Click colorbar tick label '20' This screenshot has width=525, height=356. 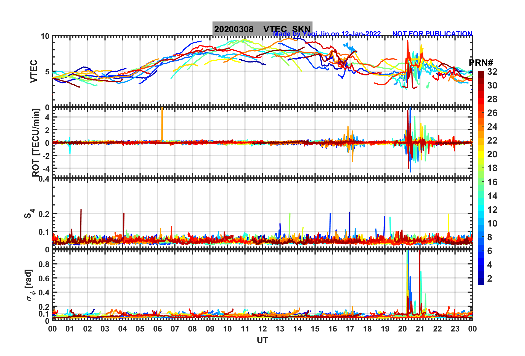pos(492,154)
